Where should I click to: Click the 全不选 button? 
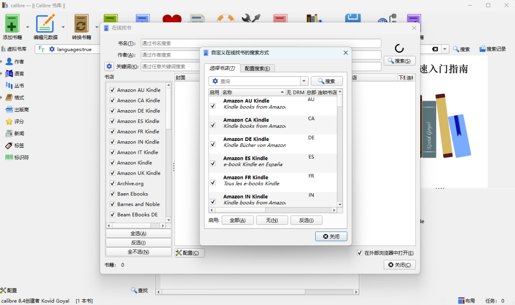tap(138, 251)
